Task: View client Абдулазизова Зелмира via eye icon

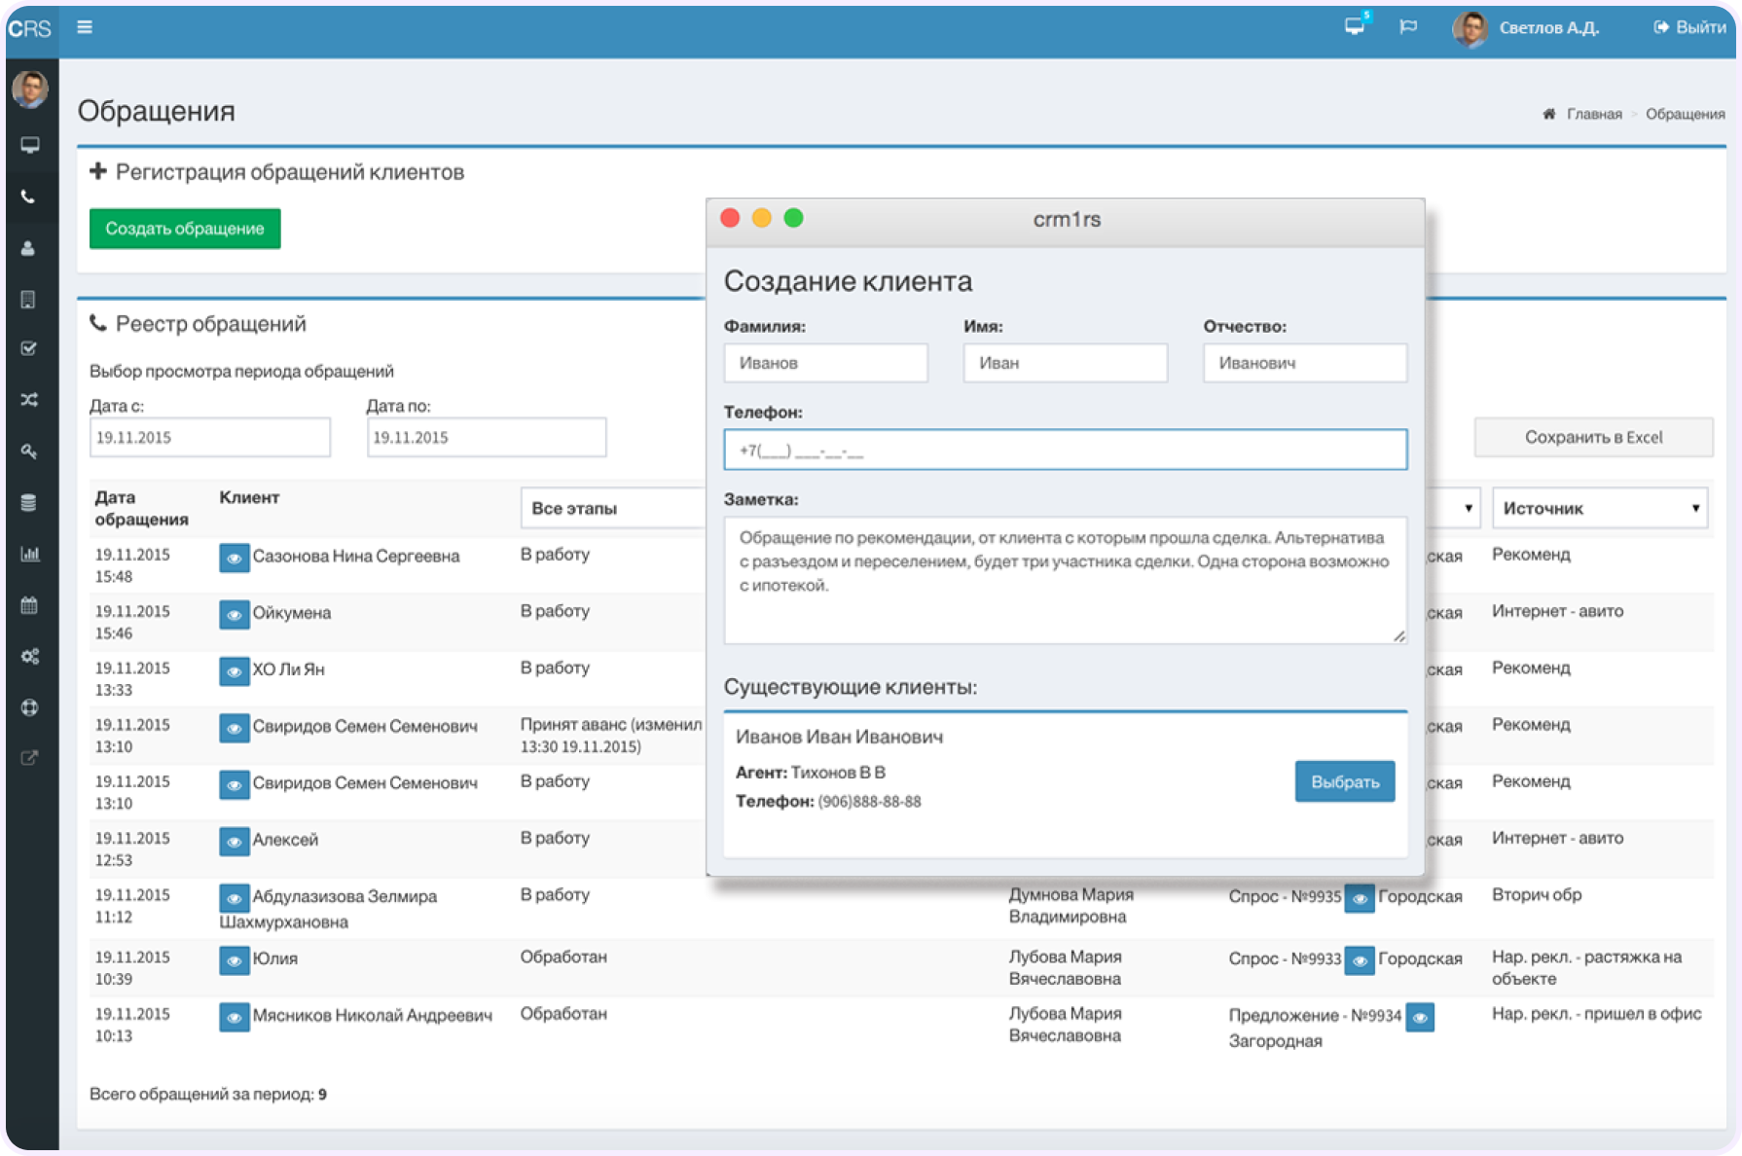Action: coord(235,897)
